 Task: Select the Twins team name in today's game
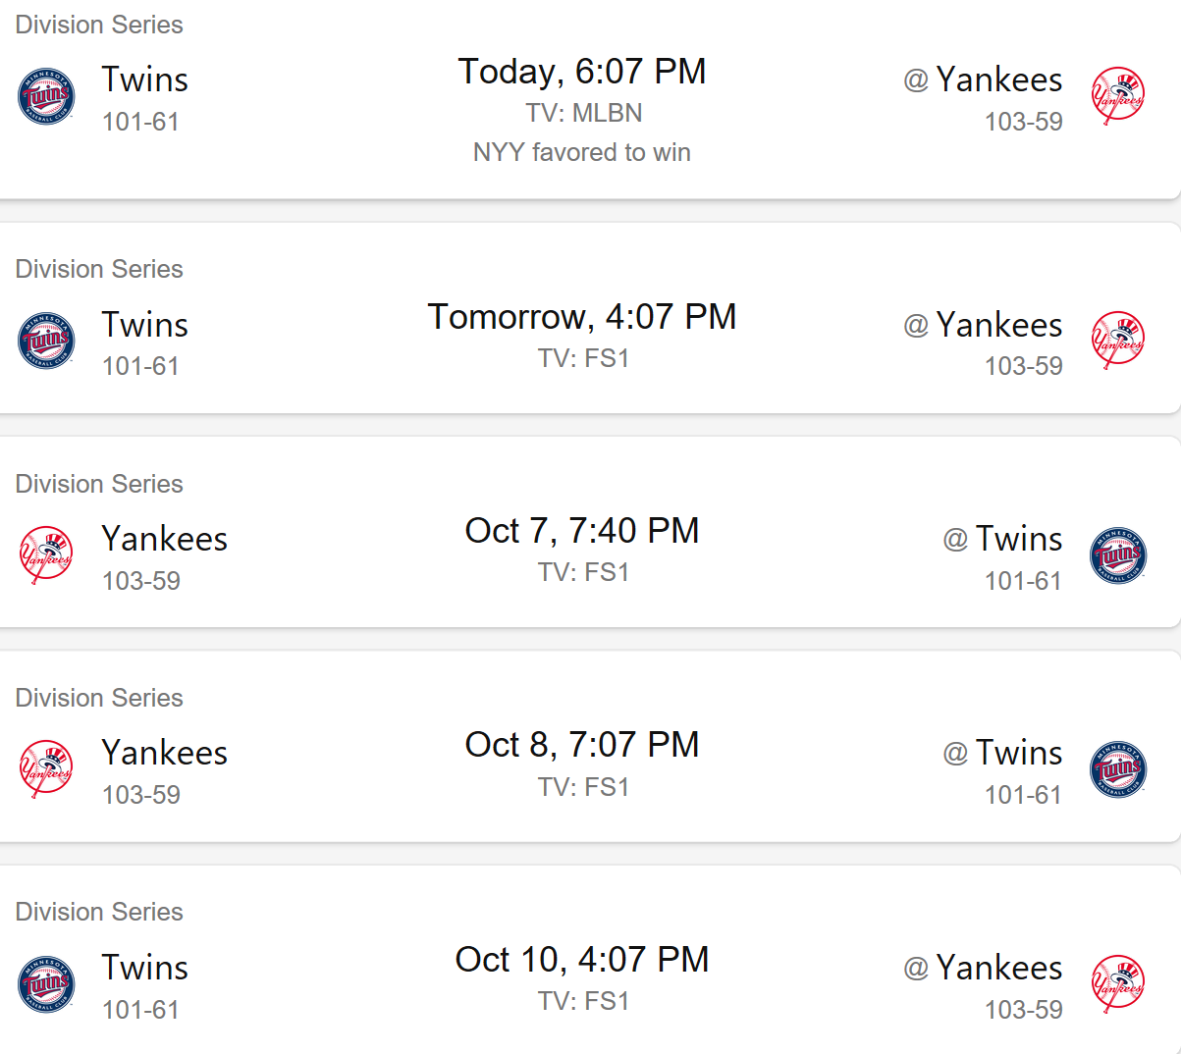144,79
